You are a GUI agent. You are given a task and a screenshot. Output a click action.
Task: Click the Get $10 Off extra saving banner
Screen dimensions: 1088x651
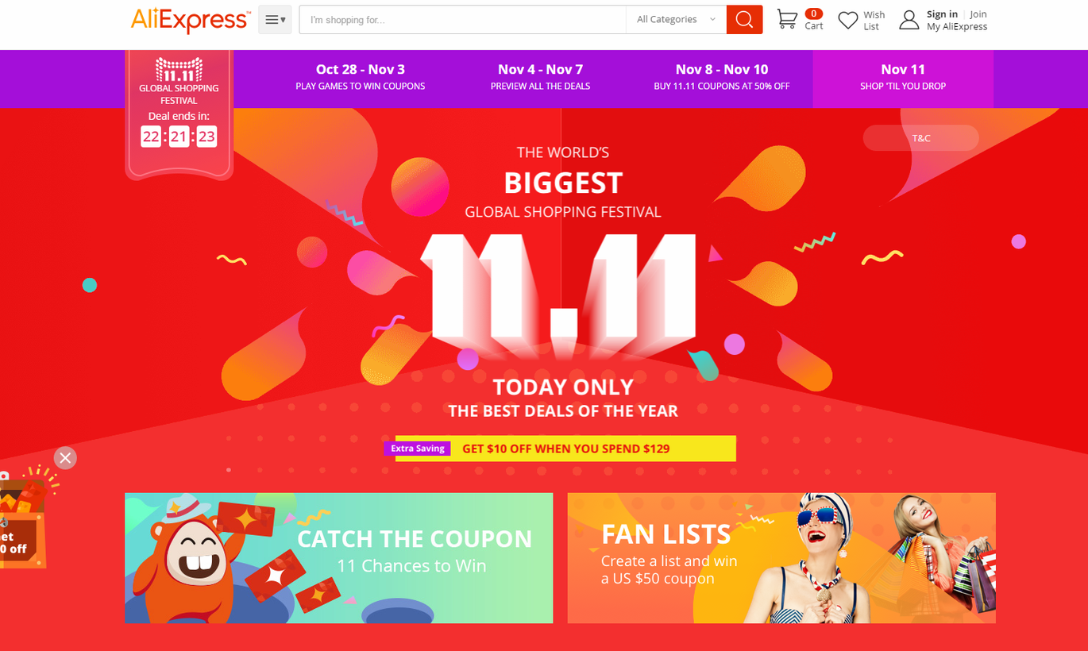561,449
